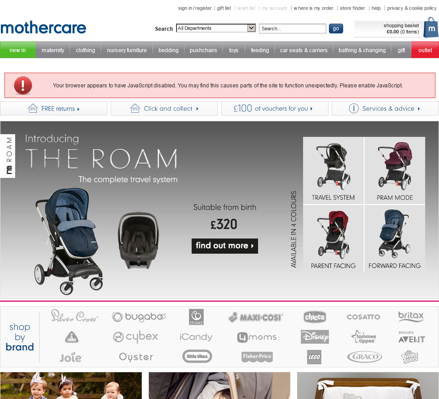Click the Britax brand logo
The width and height of the screenshot is (439, 399).
(411, 317)
